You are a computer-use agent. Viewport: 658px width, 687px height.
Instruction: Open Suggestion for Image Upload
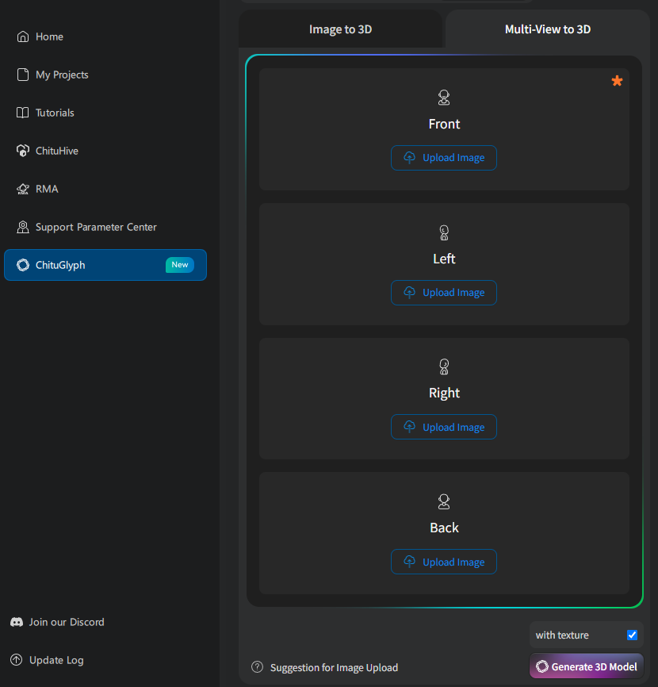point(334,668)
